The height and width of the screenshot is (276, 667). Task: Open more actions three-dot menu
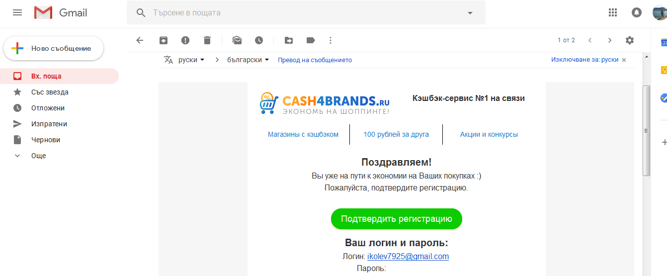coord(331,40)
